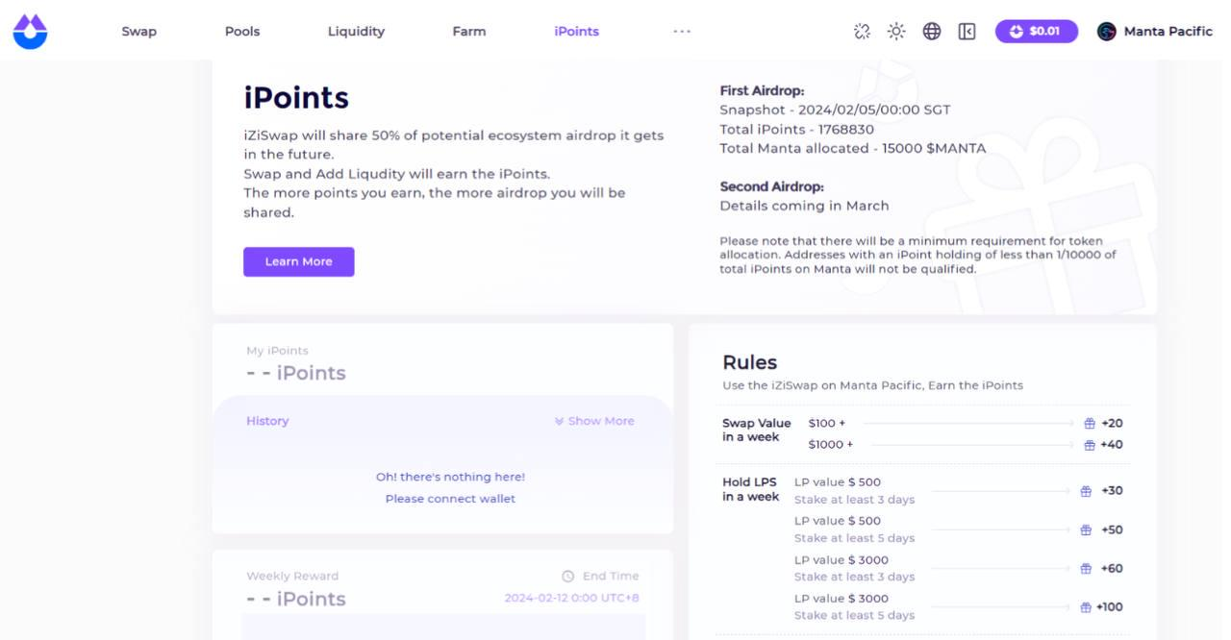Screen dimensions: 1231x640
Task: Go to the Pools tab
Action: click(x=242, y=32)
